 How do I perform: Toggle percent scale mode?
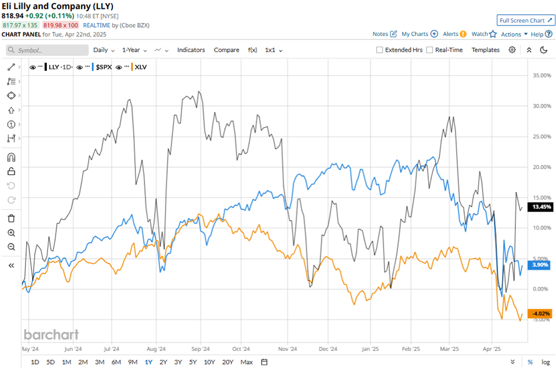pyautogui.click(x=530, y=362)
